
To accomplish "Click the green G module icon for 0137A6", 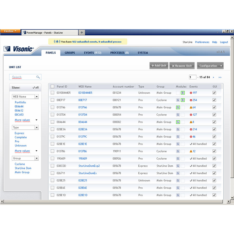I will (178, 107).
